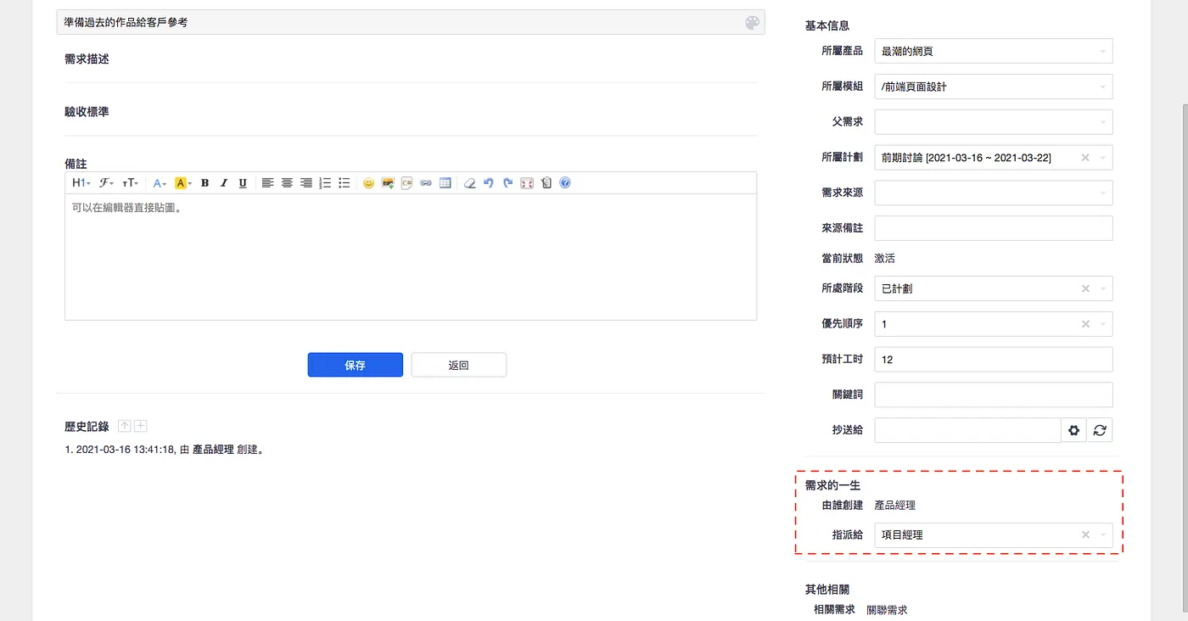Clear the 所屬計劃 selection
1188x621 pixels.
coord(1085,158)
